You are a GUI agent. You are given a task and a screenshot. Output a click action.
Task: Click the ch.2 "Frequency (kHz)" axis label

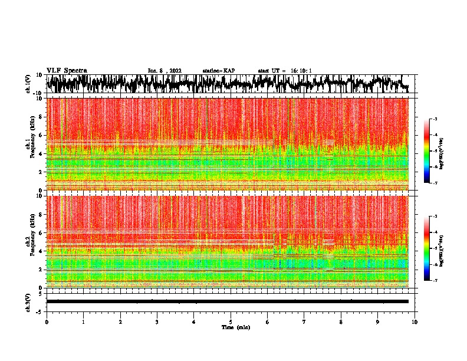(32, 234)
